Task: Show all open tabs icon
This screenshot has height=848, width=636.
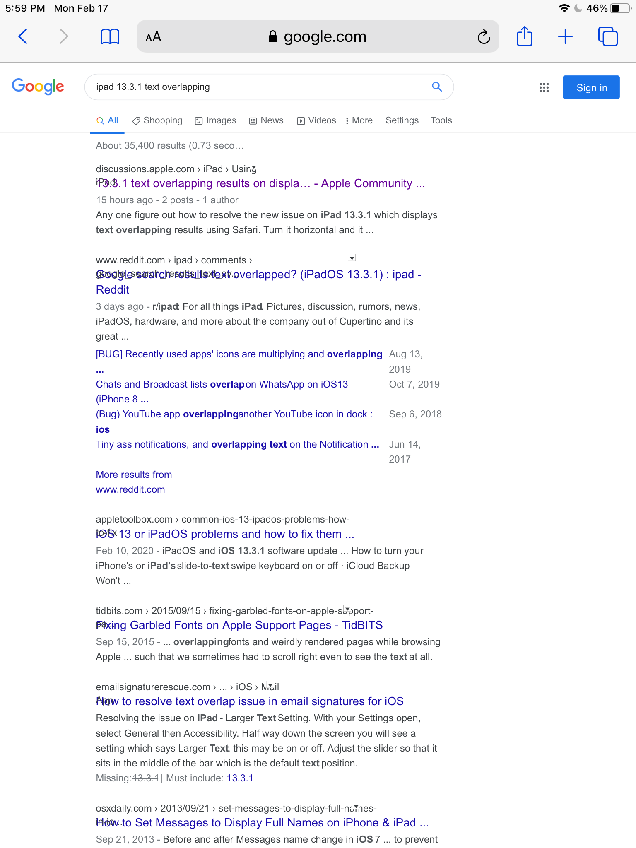Action: click(x=608, y=36)
